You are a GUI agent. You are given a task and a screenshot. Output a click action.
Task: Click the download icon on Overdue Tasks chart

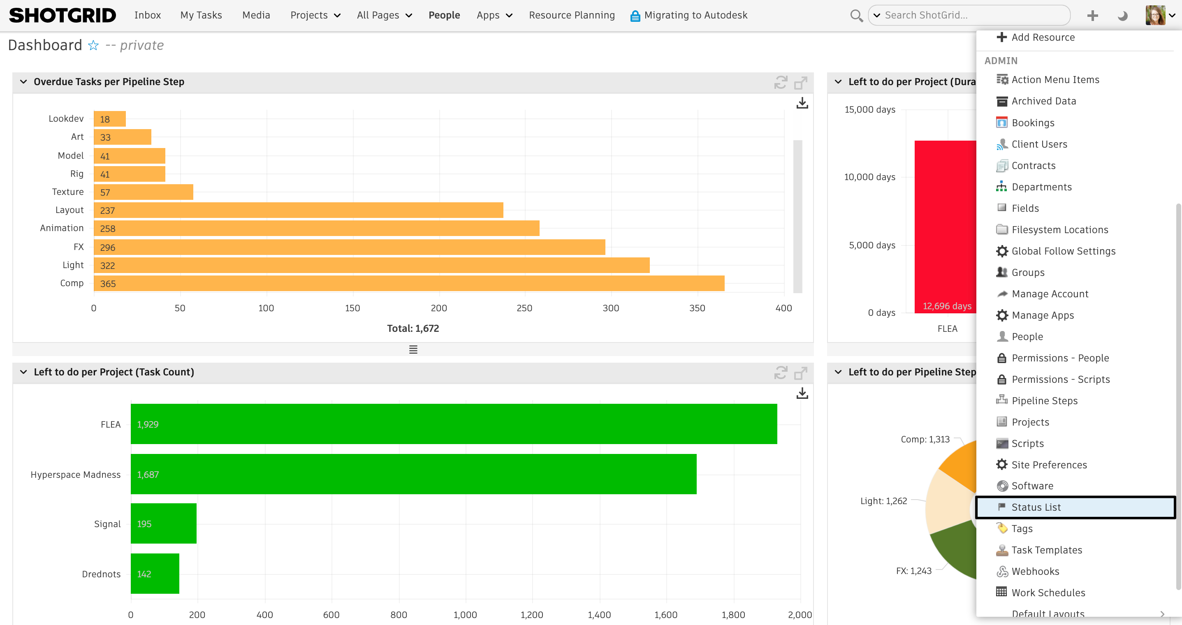pyautogui.click(x=802, y=103)
